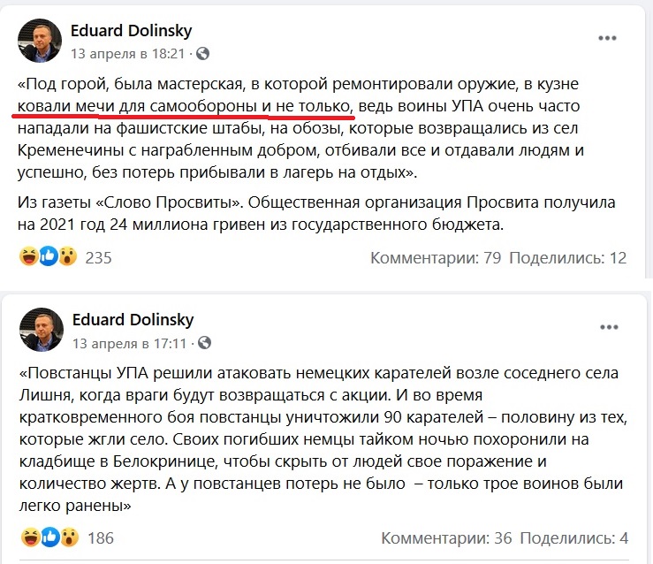Click the Eduard Dolinsky name on bottom post
Viewport: 653px width, 564px height.
click(132, 320)
